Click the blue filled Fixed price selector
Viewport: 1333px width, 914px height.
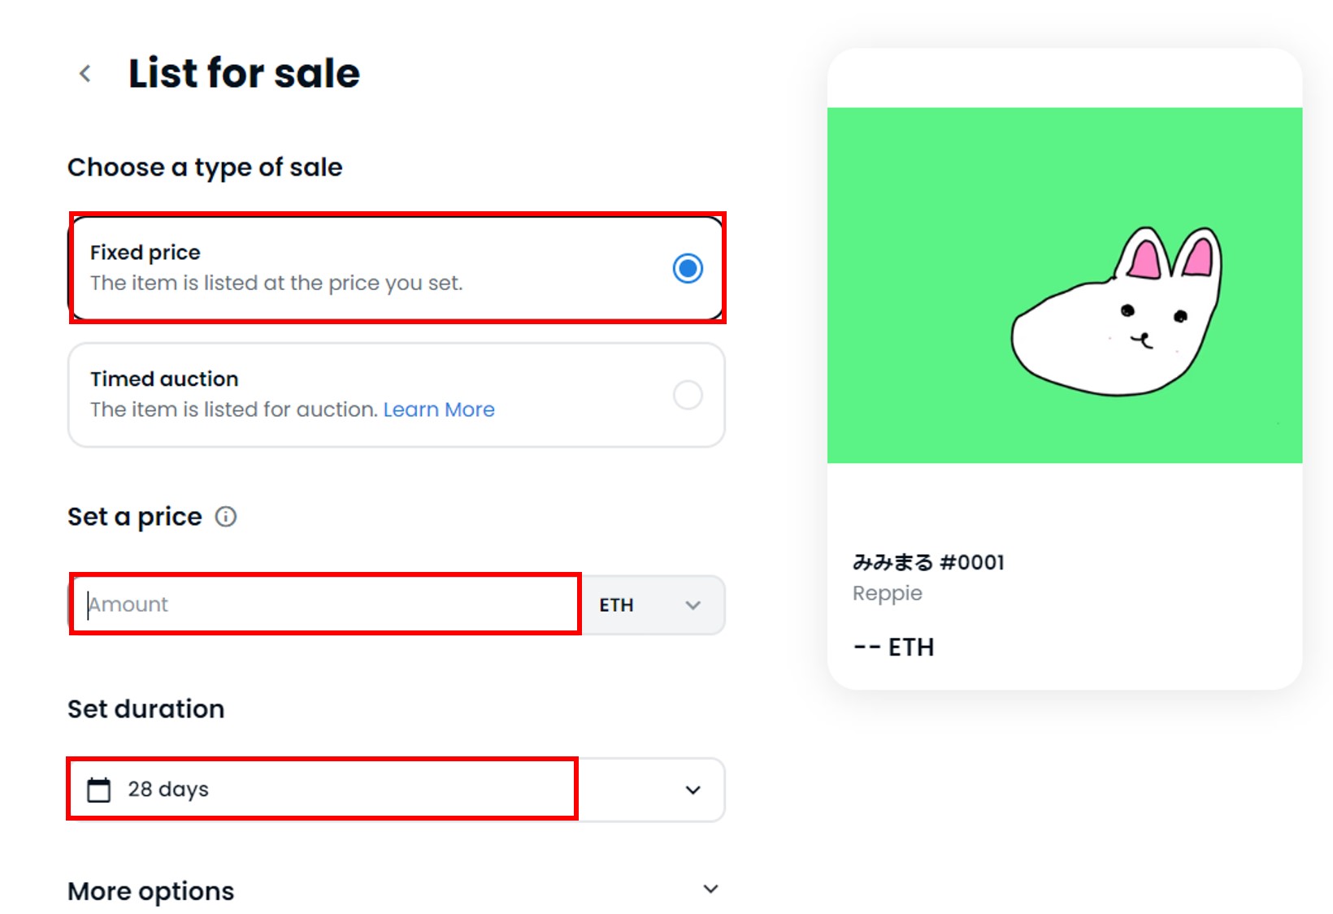[687, 268]
